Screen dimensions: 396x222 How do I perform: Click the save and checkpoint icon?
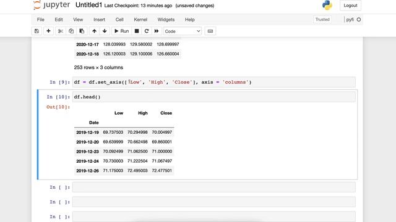click(x=37, y=31)
